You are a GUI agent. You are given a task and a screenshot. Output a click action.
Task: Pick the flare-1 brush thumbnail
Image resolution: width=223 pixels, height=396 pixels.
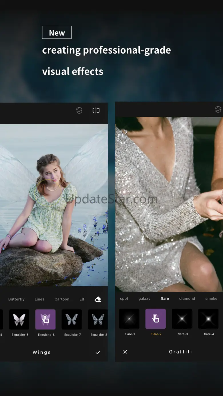click(x=129, y=319)
